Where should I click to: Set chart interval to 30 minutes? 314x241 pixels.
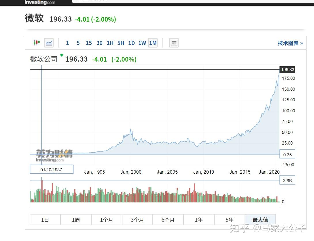pos(99,43)
